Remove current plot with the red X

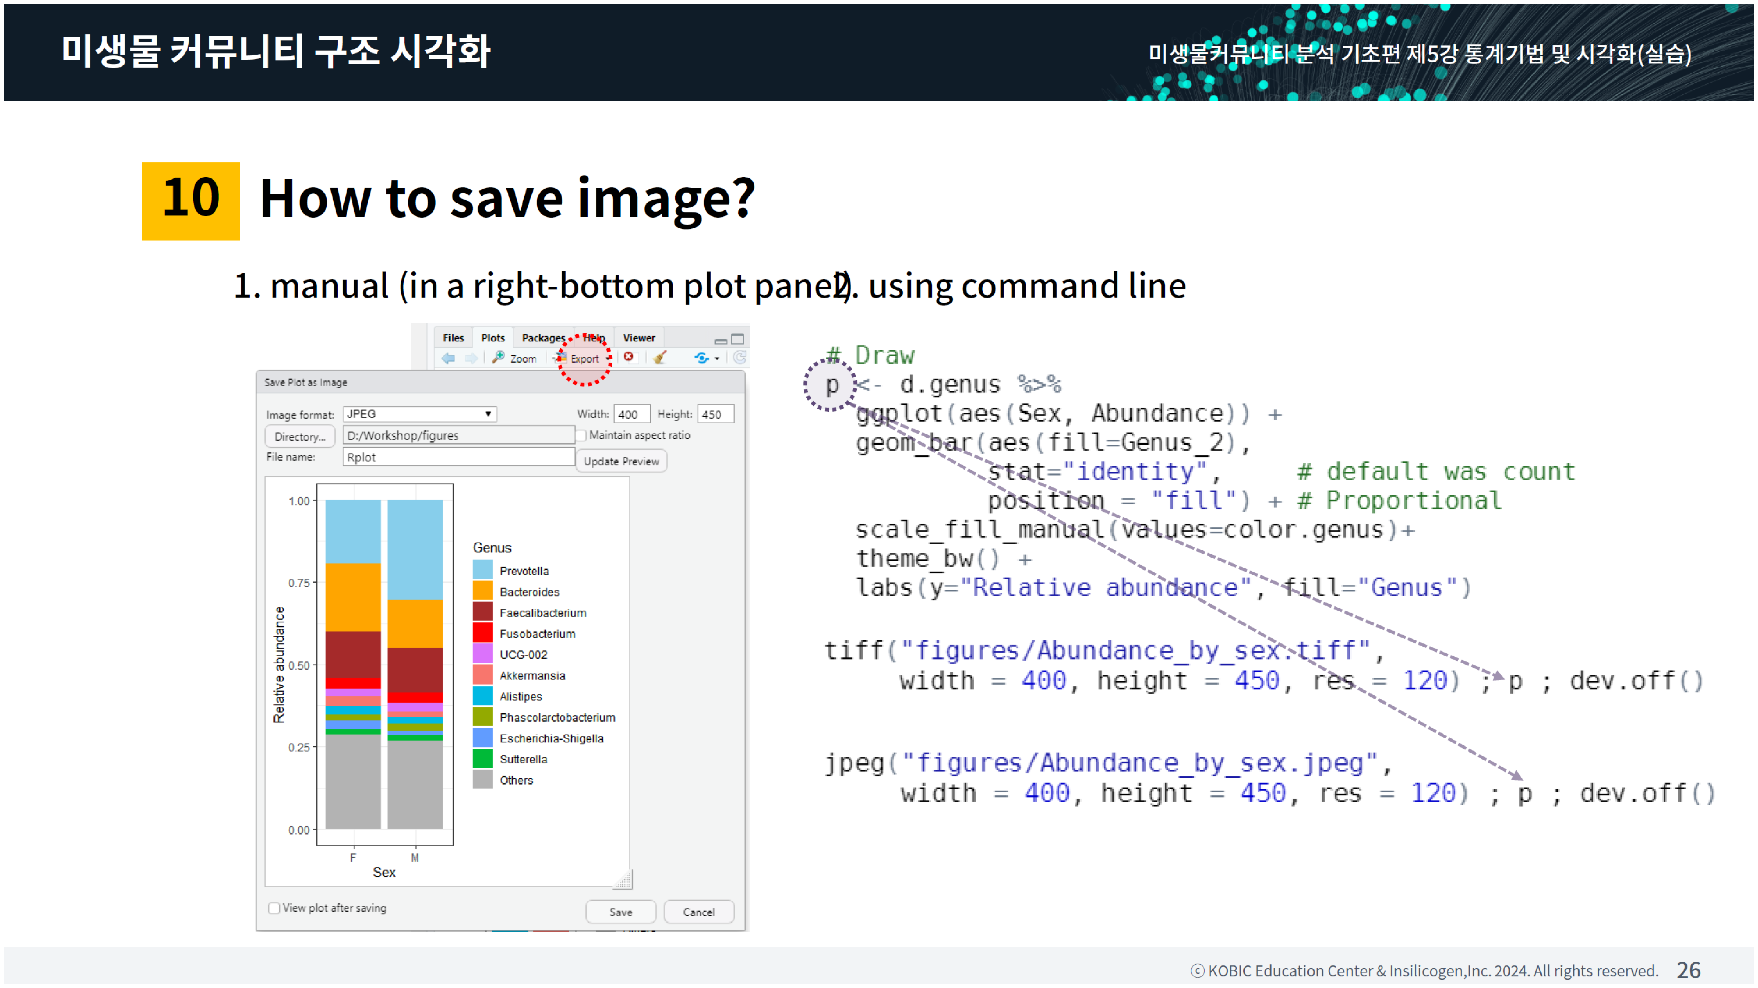point(628,357)
